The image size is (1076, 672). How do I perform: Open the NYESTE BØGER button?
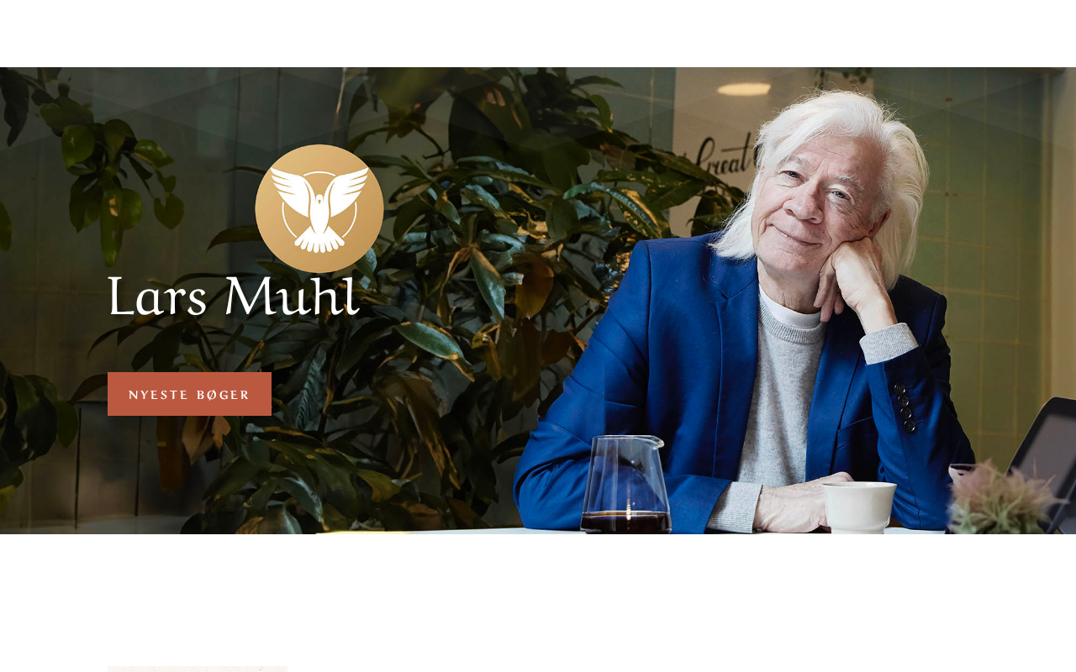coord(189,394)
